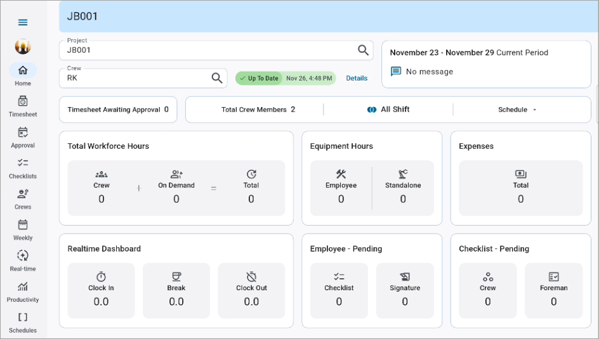Image resolution: width=599 pixels, height=339 pixels.
Task: Open the Crew RK selection field
Action: pyautogui.click(x=136, y=78)
